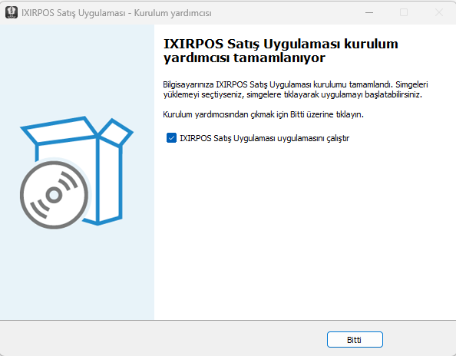Screen dimensions: 456x356
Task: Click the text 'Kurulum yardımcısından çıkmak için Bitti üzerine tıklayın.'
Action: [x=263, y=114]
